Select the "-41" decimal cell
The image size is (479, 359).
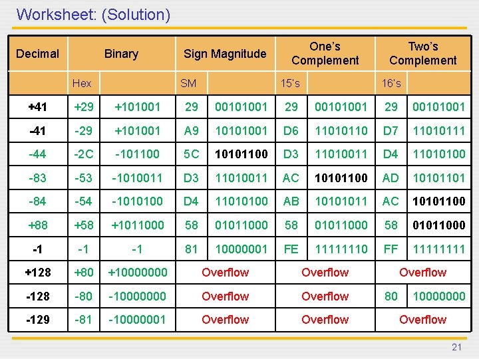tap(37, 131)
